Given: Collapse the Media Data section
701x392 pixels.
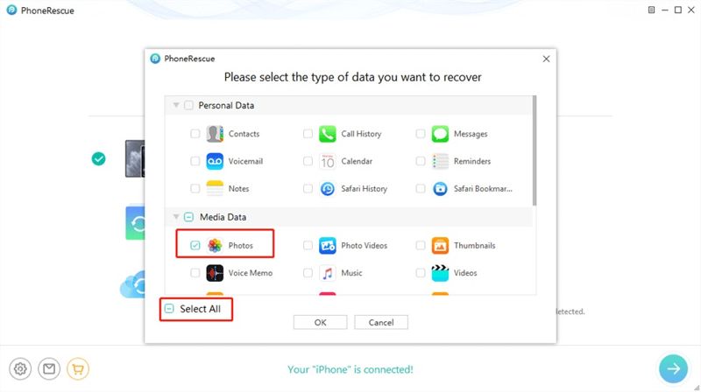Looking at the screenshot, I should (176, 217).
